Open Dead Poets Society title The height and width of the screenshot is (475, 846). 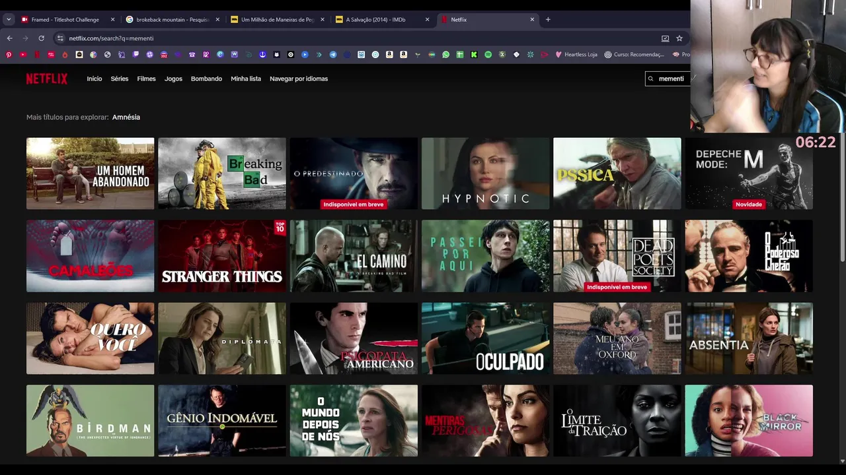pos(617,256)
